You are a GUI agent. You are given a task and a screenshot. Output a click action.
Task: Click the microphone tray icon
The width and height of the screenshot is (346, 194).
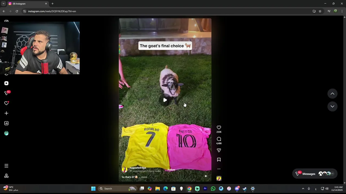click(x=309, y=189)
